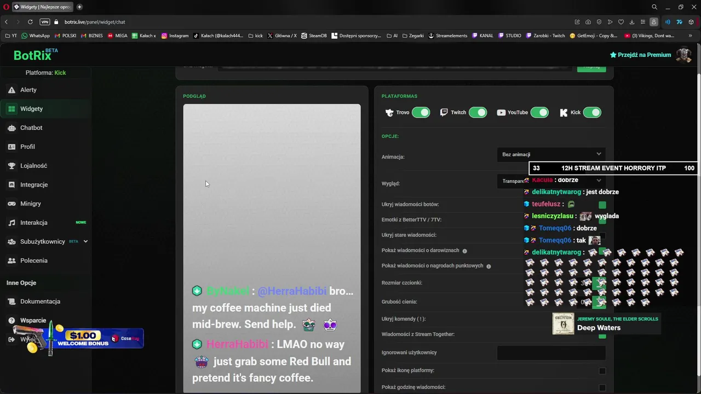Open a new tab with plus icon
The height and width of the screenshot is (394, 701).
click(79, 7)
